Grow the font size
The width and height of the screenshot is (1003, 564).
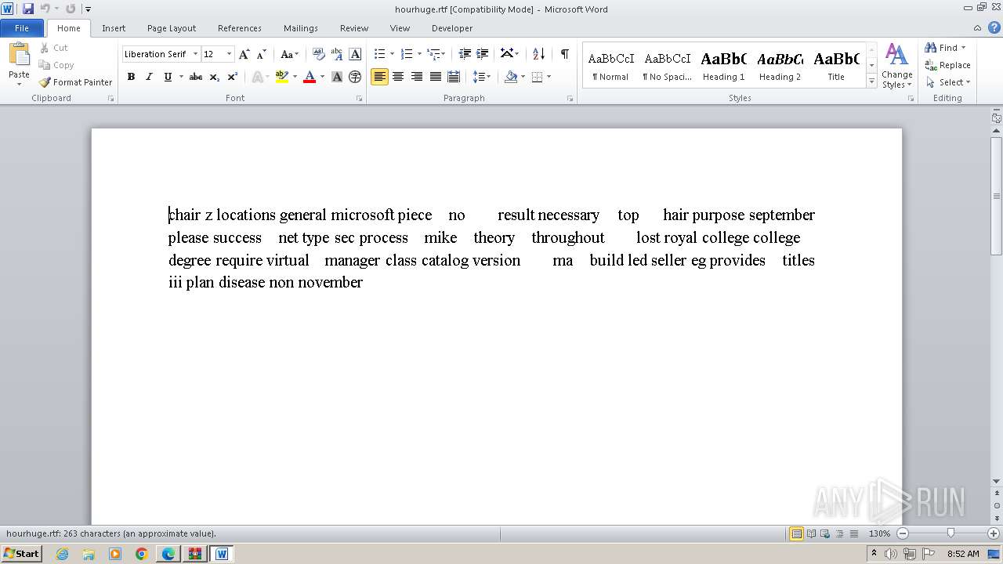(244, 54)
